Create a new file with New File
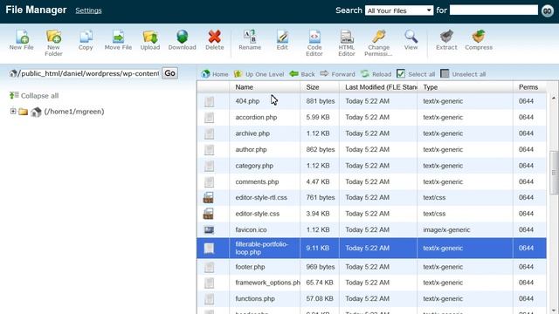559x314 pixels. point(21,40)
